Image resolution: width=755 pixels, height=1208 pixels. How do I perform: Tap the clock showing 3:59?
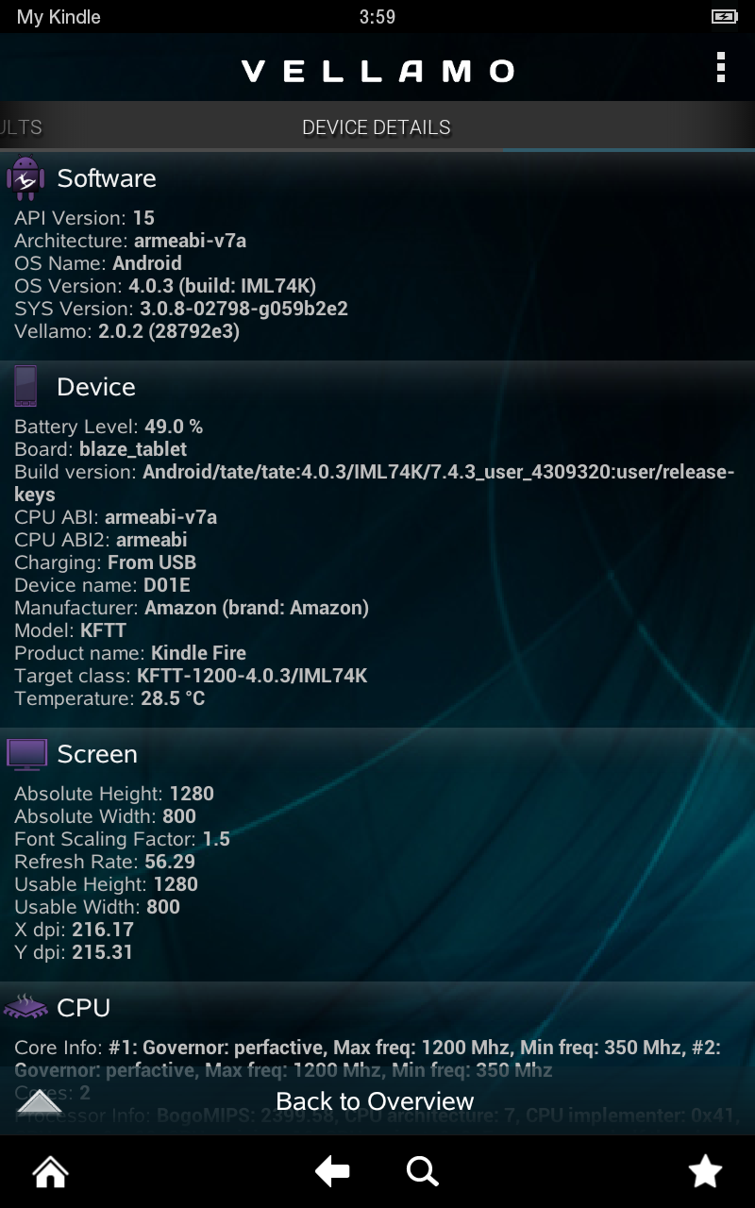(x=377, y=17)
